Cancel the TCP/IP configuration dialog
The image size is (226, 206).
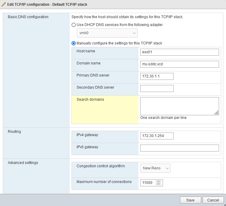pyautogui.click(x=213, y=200)
